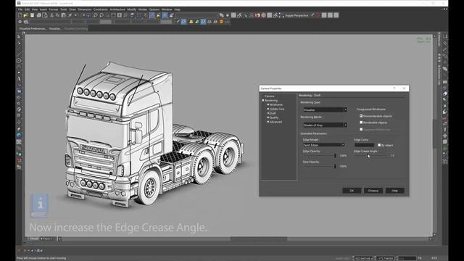The height and width of the screenshot is (261, 464).
Task: Click the Print icon
Action: pos(38,15)
